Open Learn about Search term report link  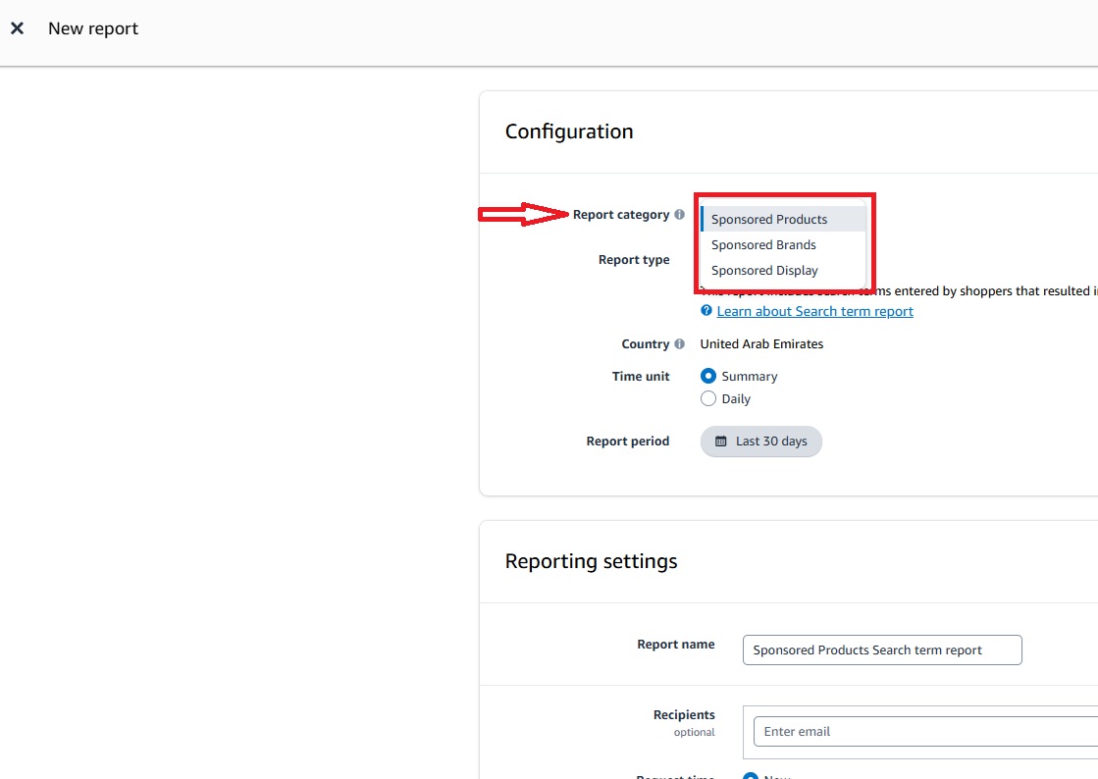815,311
